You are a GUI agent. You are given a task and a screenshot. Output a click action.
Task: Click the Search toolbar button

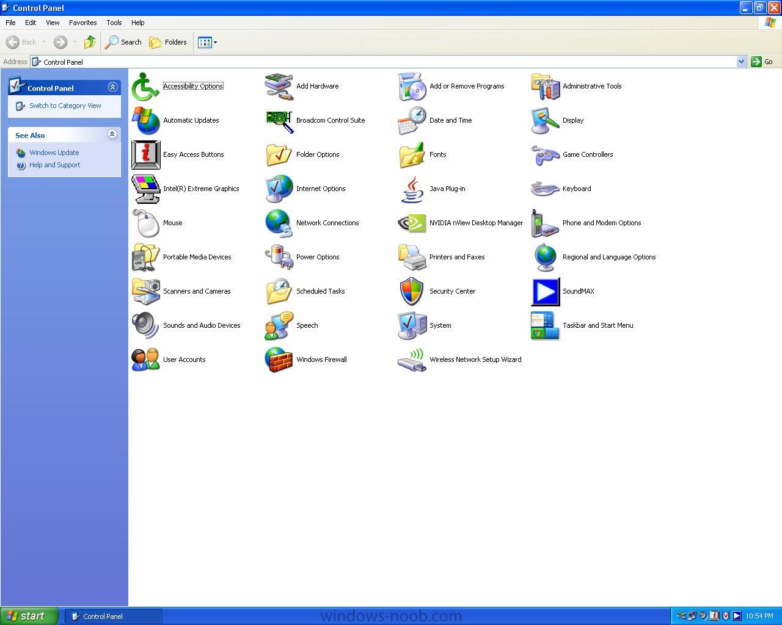tap(123, 42)
